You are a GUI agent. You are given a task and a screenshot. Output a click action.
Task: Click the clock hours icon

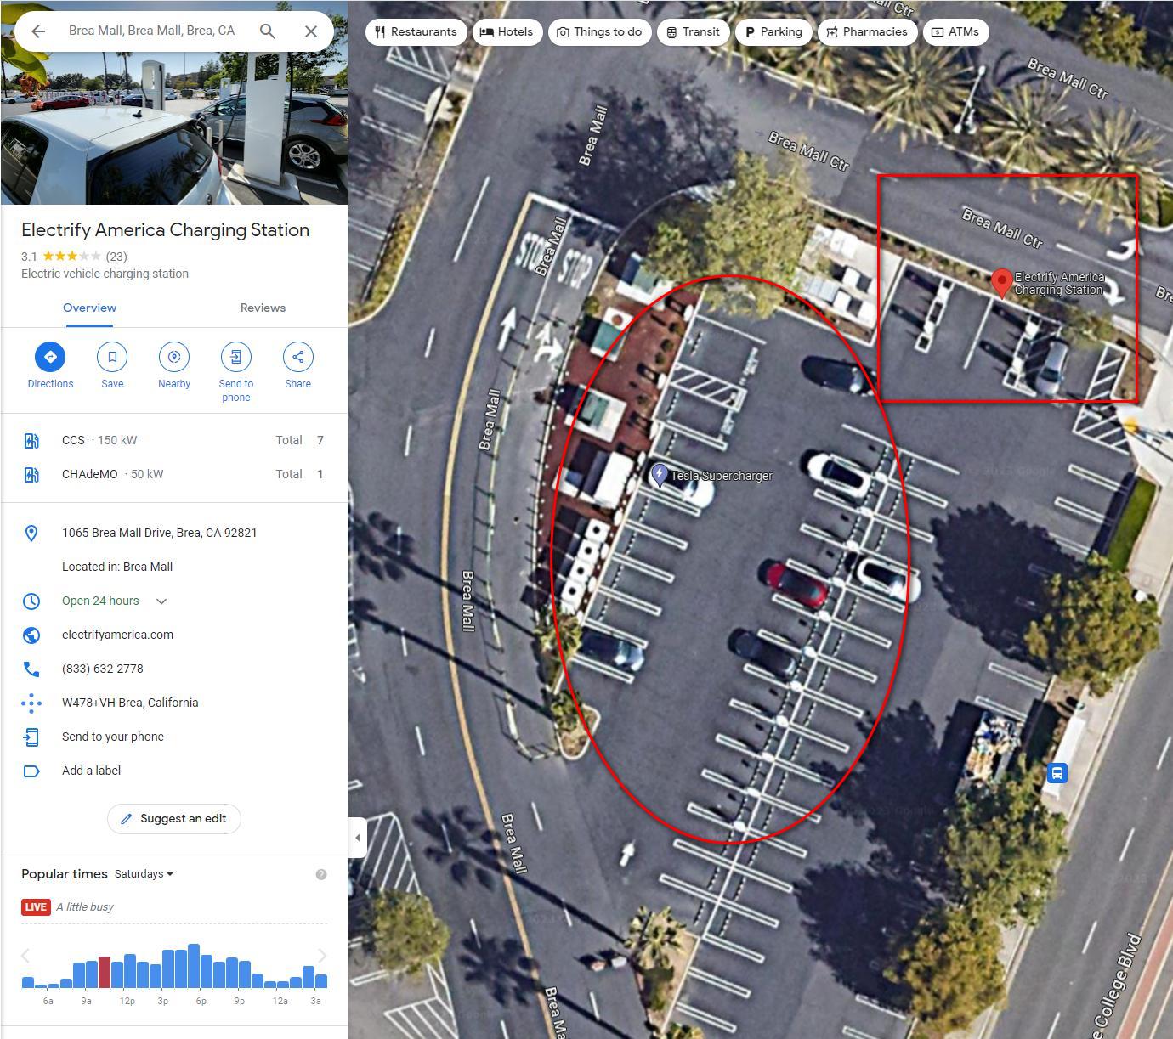(x=31, y=601)
